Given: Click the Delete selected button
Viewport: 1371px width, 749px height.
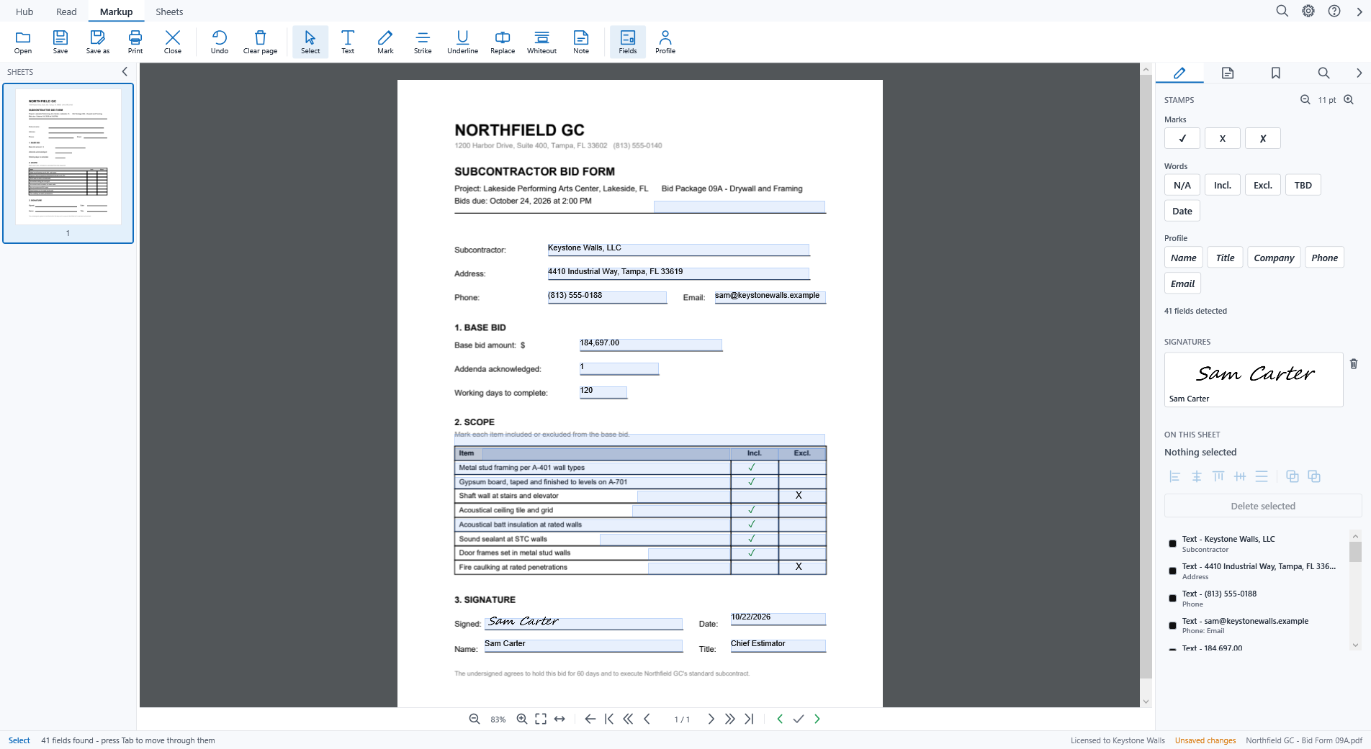Looking at the screenshot, I should [1263, 506].
